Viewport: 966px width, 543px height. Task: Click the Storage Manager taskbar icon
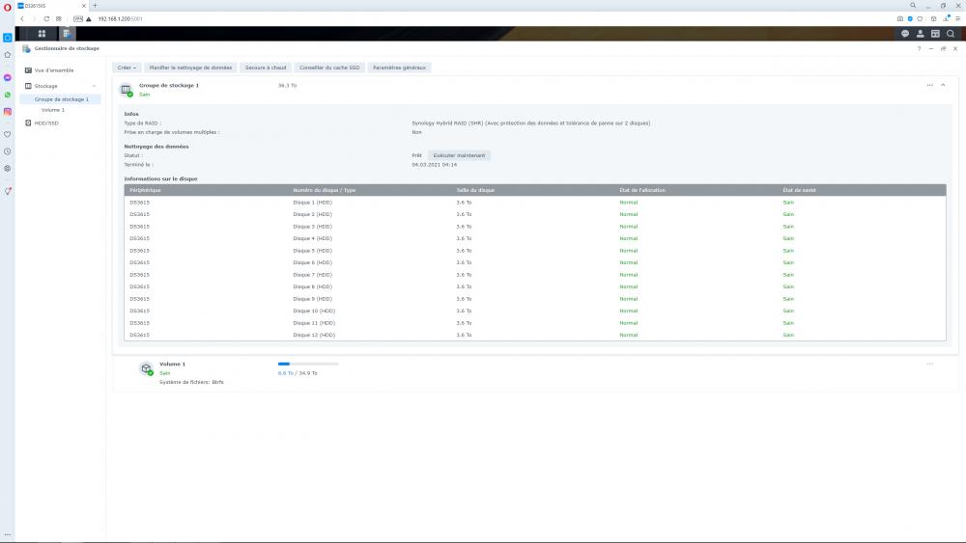click(68, 34)
